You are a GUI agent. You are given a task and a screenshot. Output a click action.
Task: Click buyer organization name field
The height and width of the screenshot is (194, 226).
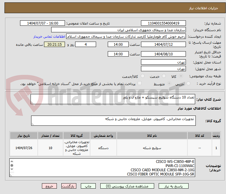(119, 30)
